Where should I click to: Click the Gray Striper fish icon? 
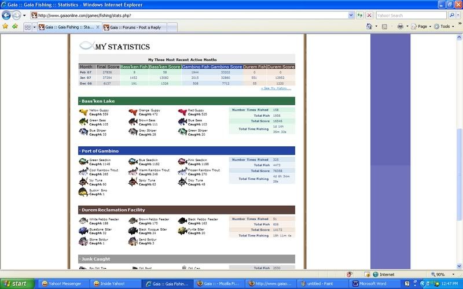coord(133,132)
